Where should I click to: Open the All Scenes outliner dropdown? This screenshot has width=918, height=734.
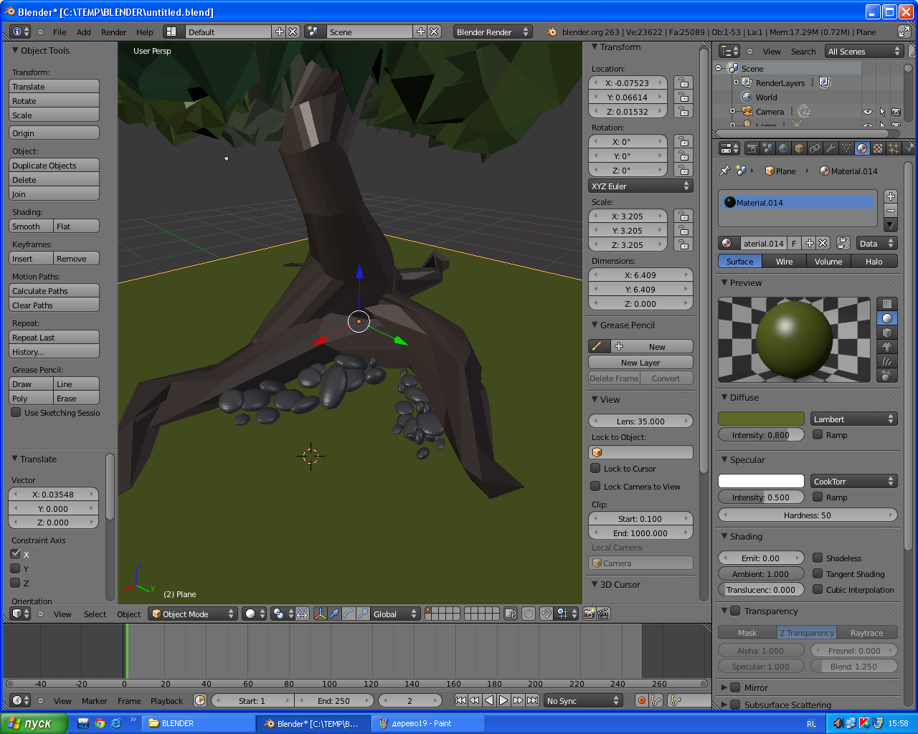click(863, 51)
